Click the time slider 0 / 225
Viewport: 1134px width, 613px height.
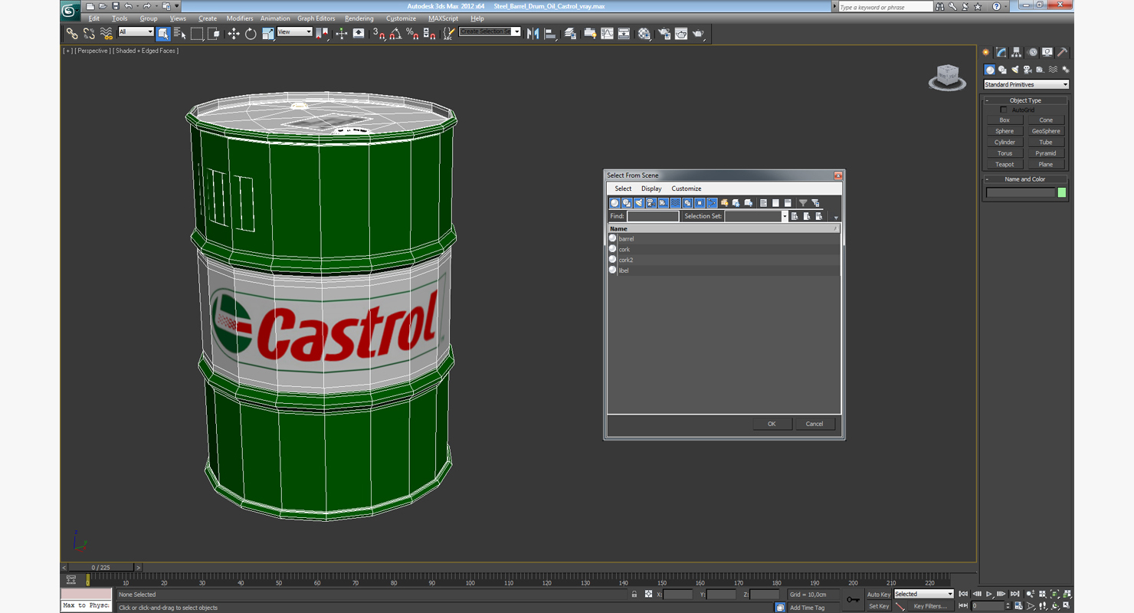click(100, 568)
